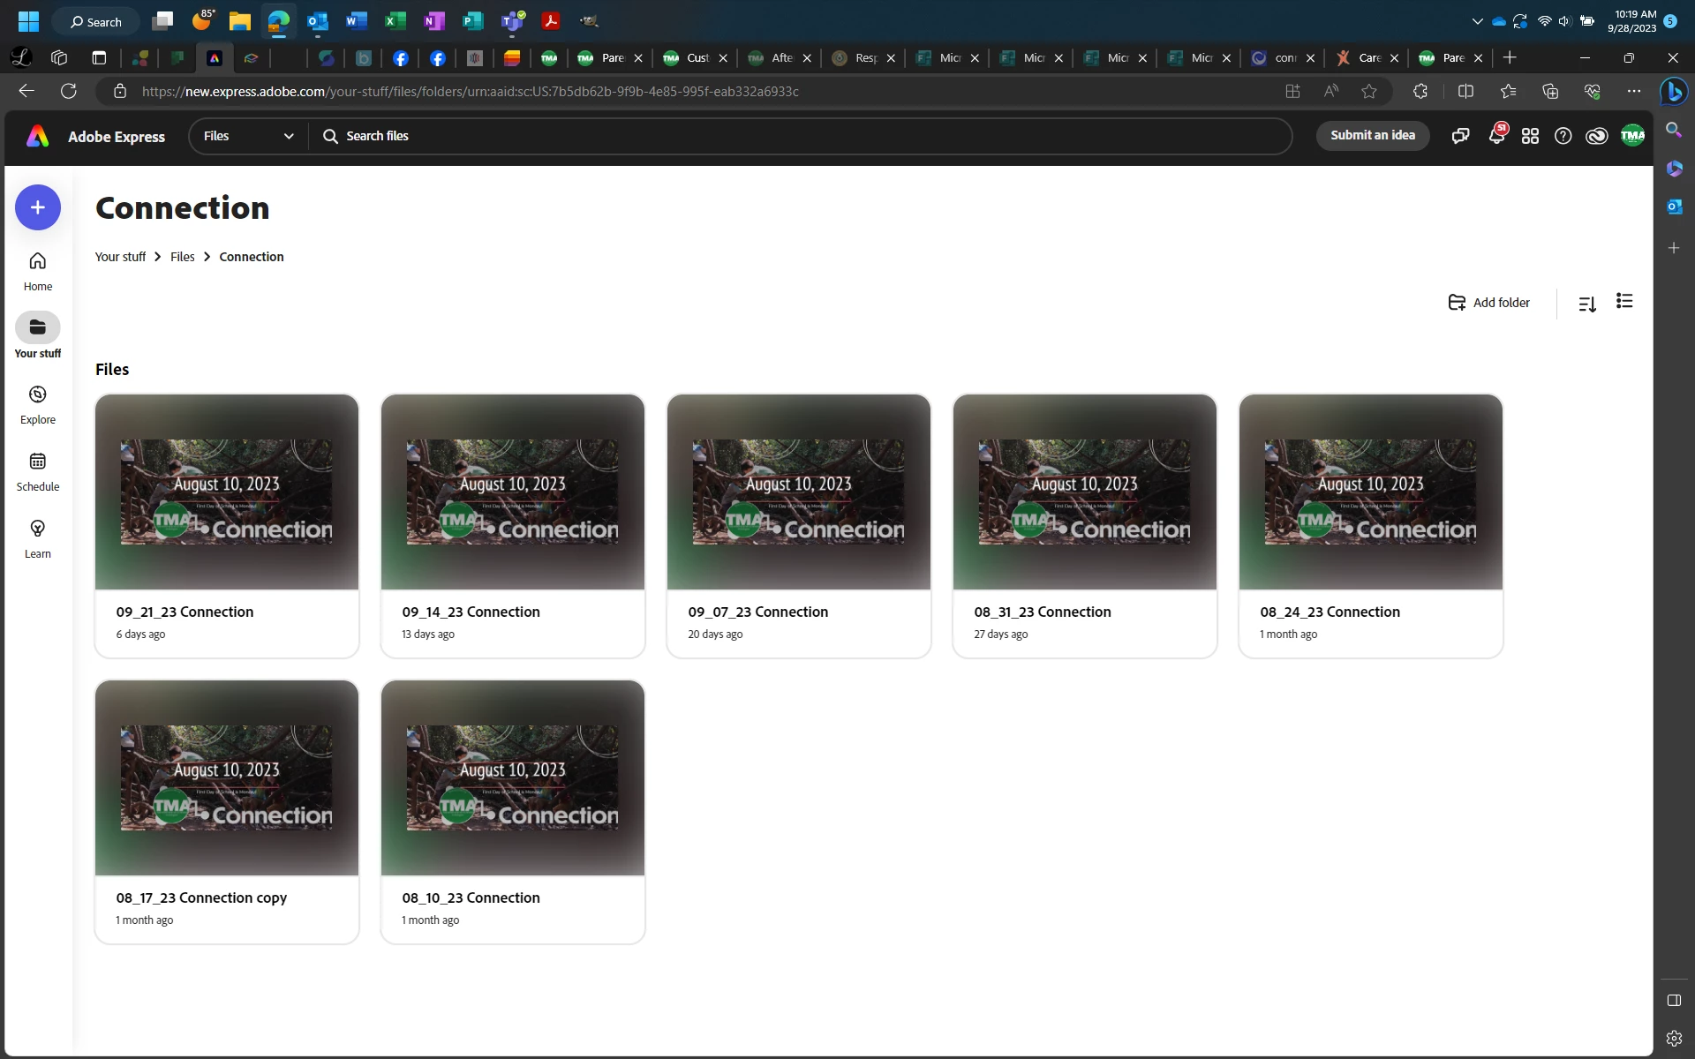Toggle list view layout icon
This screenshot has width=1695, height=1059.
(x=1623, y=302)
